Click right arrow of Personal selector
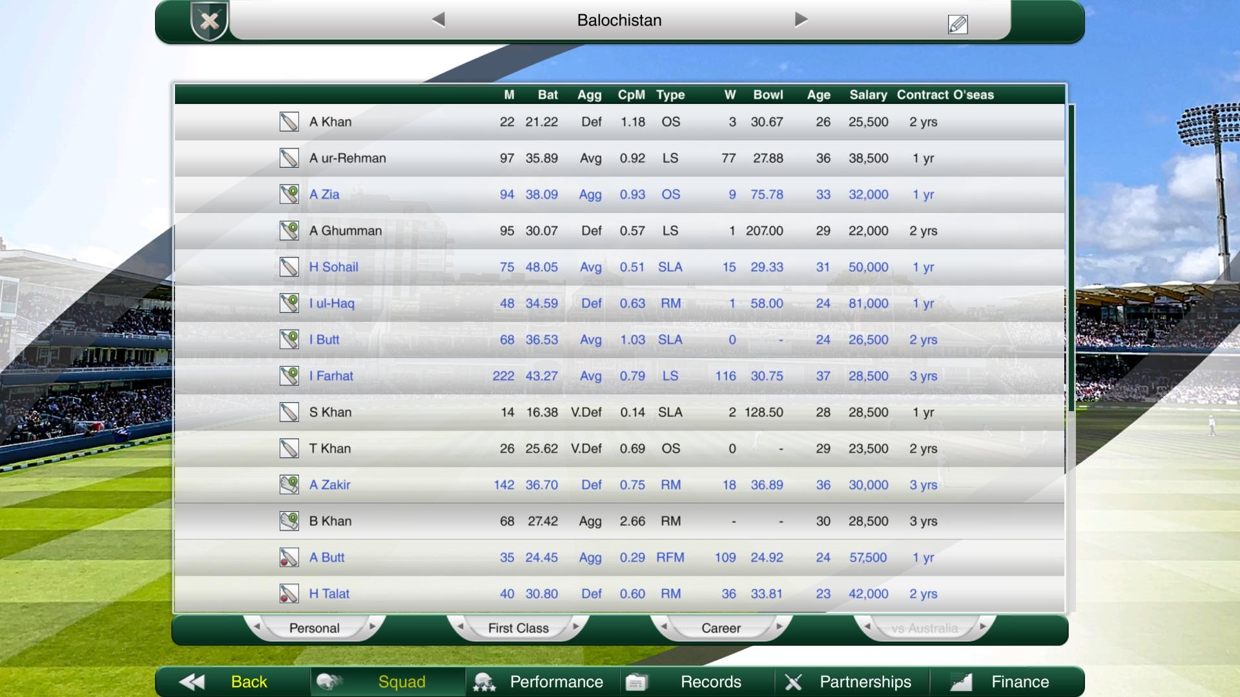 pyautogui.click(x=372, y=627)
